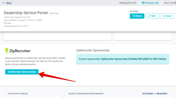This screenshot has width=176, height=99.
Task: Close this job posting
Action: click(167, 16)
